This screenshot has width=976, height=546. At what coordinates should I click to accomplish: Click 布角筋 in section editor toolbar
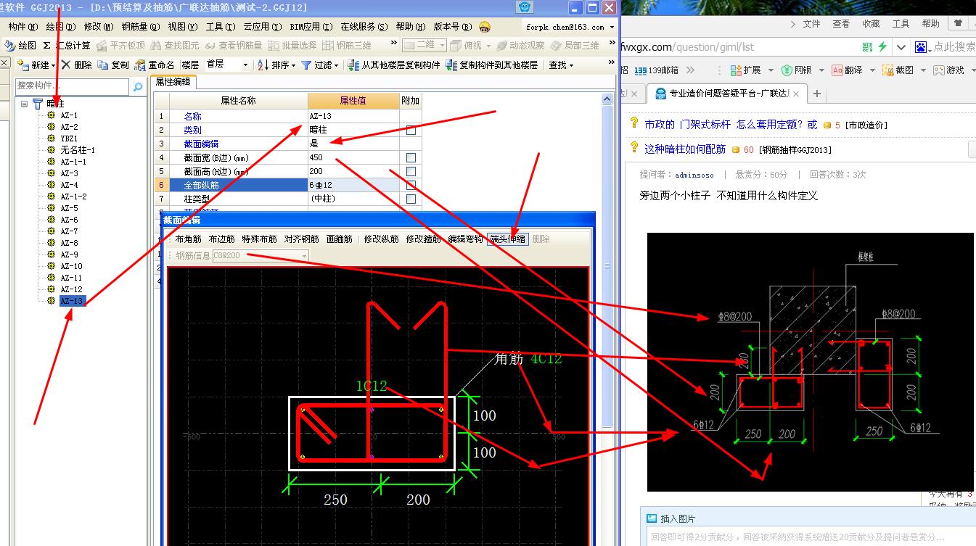(x=188, y=239)
